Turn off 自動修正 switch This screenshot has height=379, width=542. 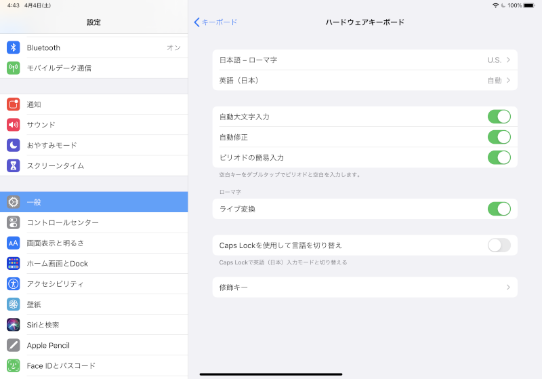[x=499, y=137]
